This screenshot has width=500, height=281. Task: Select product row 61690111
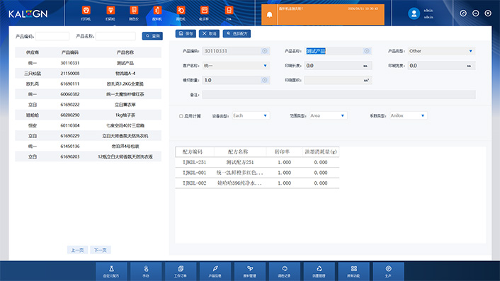[88, 84]
